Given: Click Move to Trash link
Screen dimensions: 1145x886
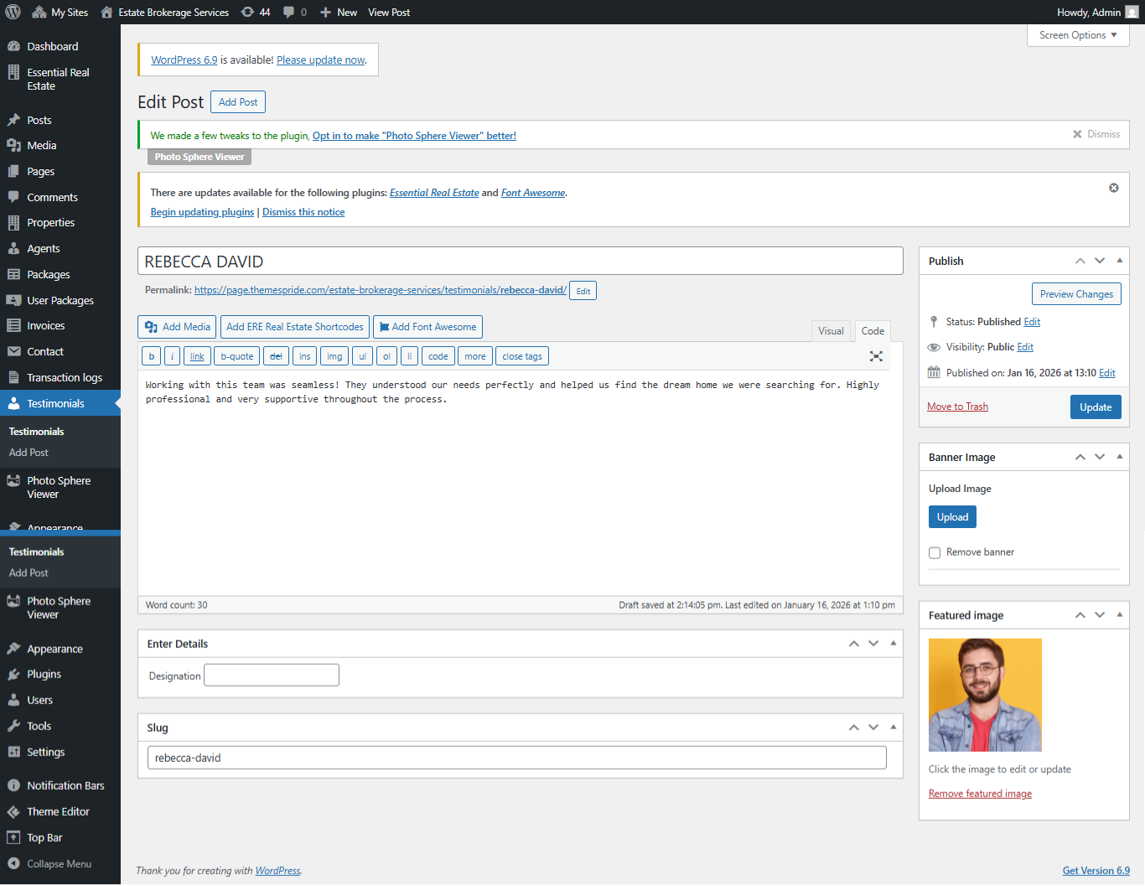Looking at the screenshot, I should pos(957,407).
